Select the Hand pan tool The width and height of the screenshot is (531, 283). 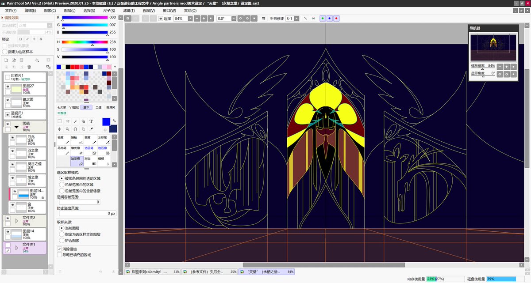point(83,129)
